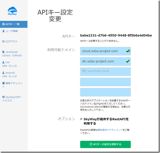Screen dimensions: 160x153
Task: Click the book icon beside 開発ドキュメント
Action: [3, 83]
